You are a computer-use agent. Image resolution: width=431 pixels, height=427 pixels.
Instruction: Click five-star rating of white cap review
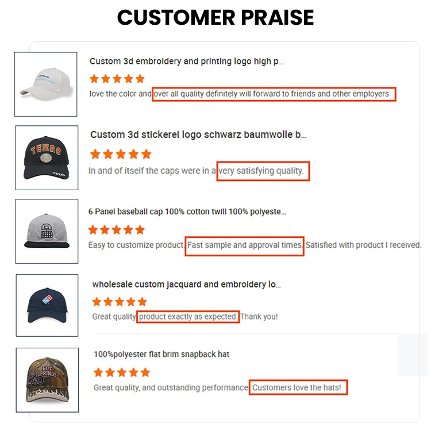(117, 79)
